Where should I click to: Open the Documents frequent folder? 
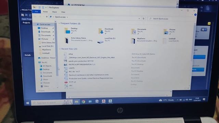point(139,31)
